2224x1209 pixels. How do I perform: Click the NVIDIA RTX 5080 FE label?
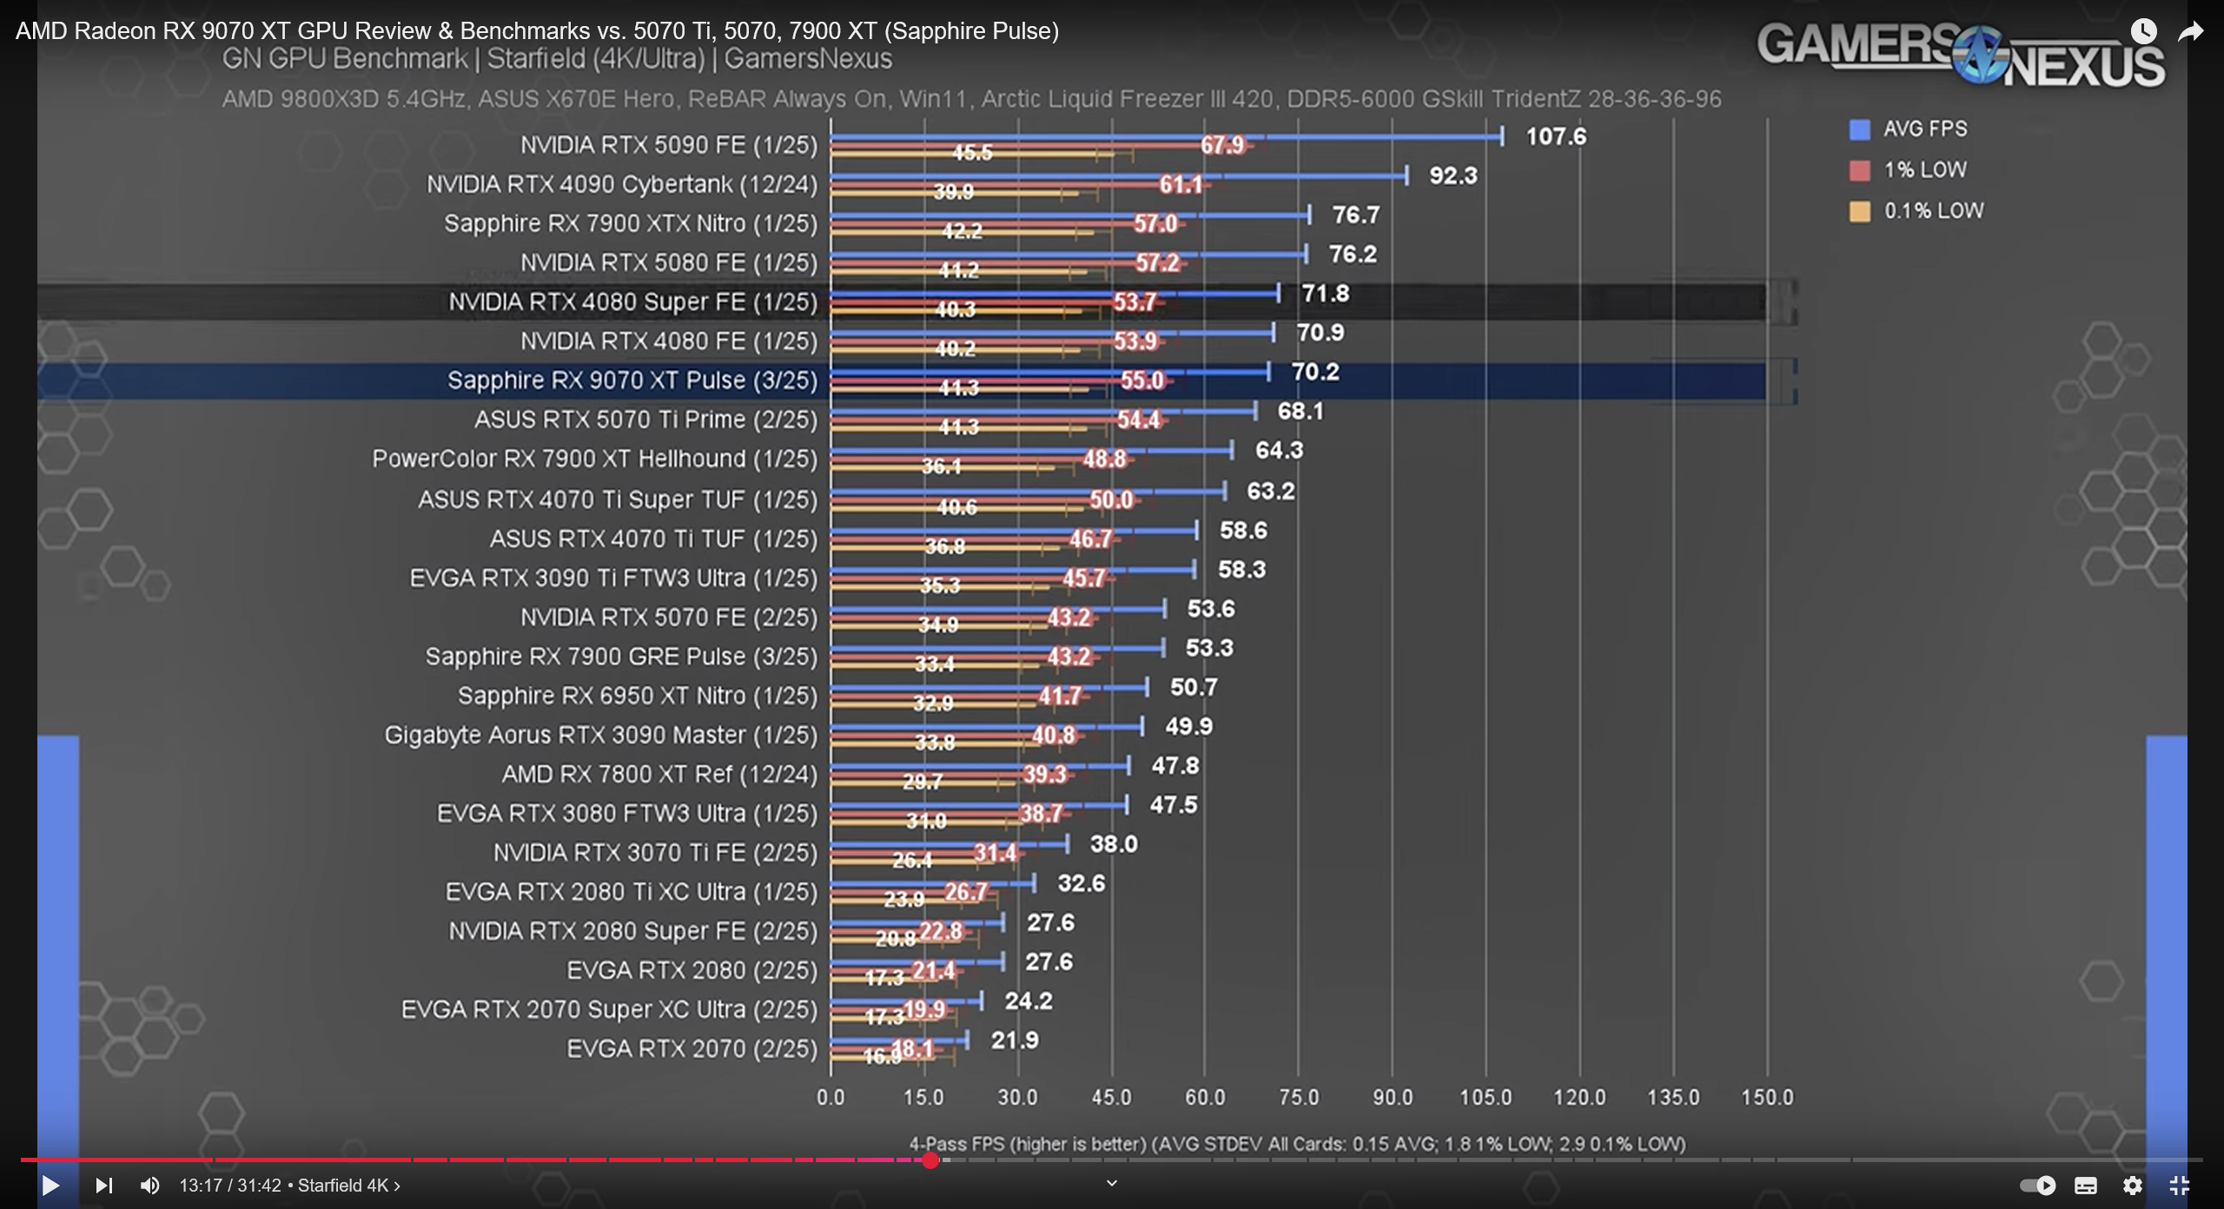[669, 262]
